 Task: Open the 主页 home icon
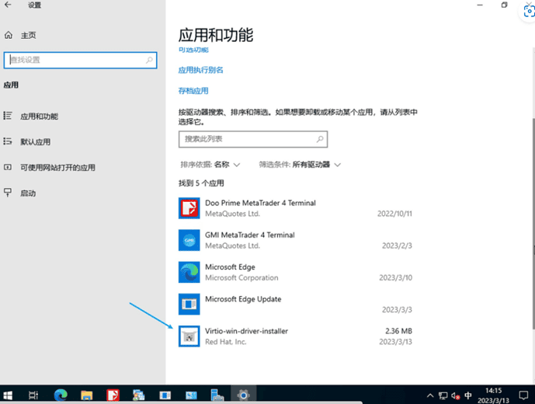(9, 35)
